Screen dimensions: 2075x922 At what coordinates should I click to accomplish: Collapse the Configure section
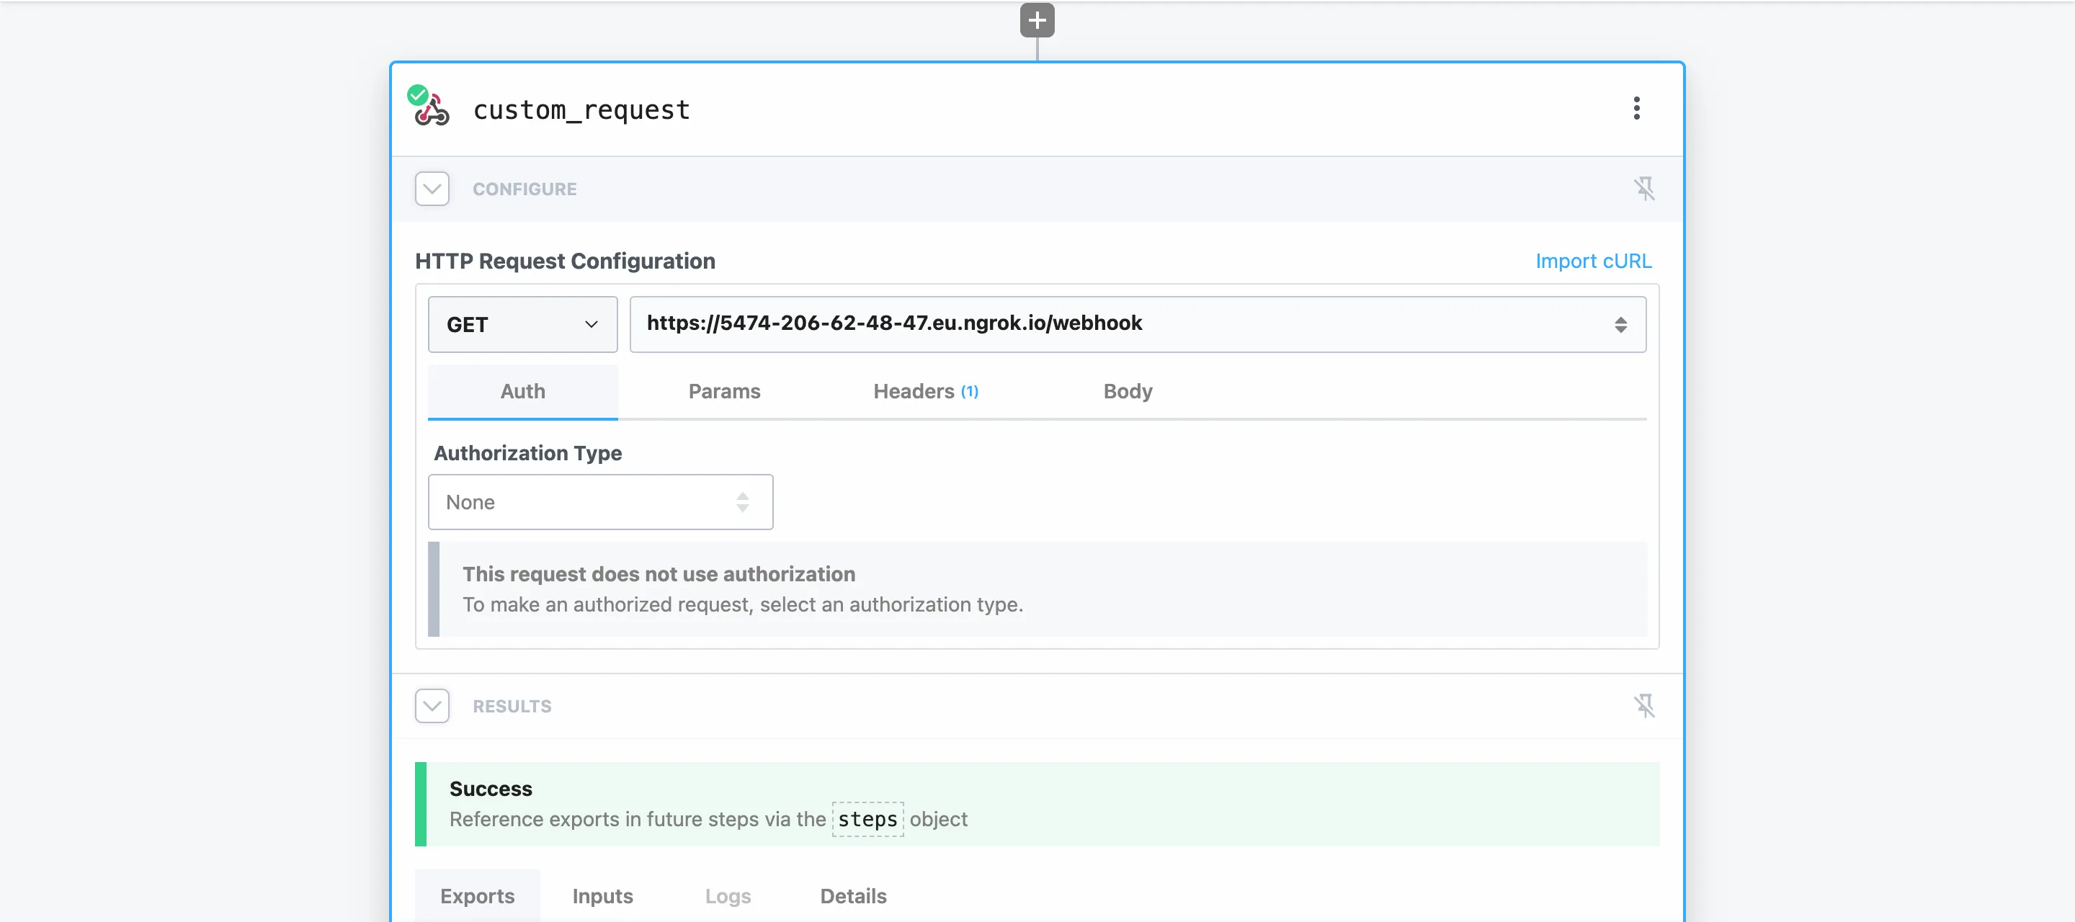[x=432, y=189]
